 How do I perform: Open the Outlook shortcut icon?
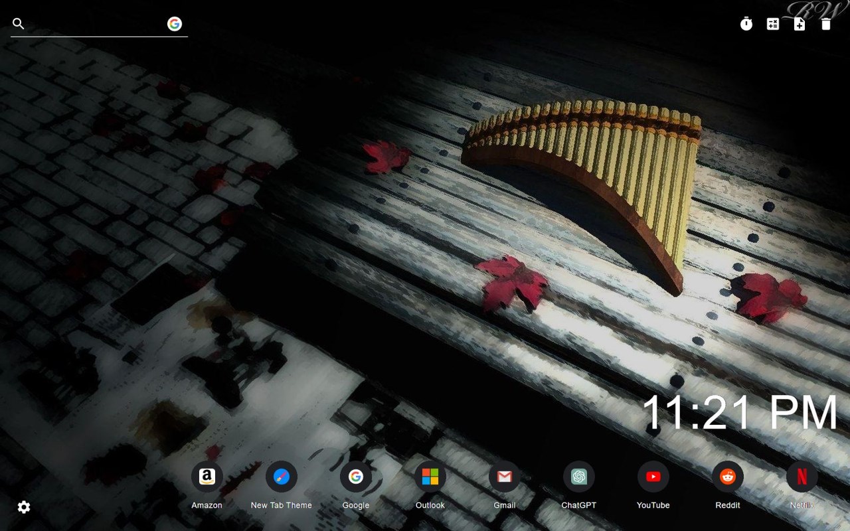click(x=430, y=476)
